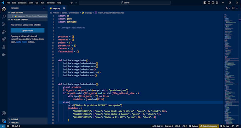Click the feedback icon in status bar
This screenshot has width=241, height=128.
click(233, 126)
